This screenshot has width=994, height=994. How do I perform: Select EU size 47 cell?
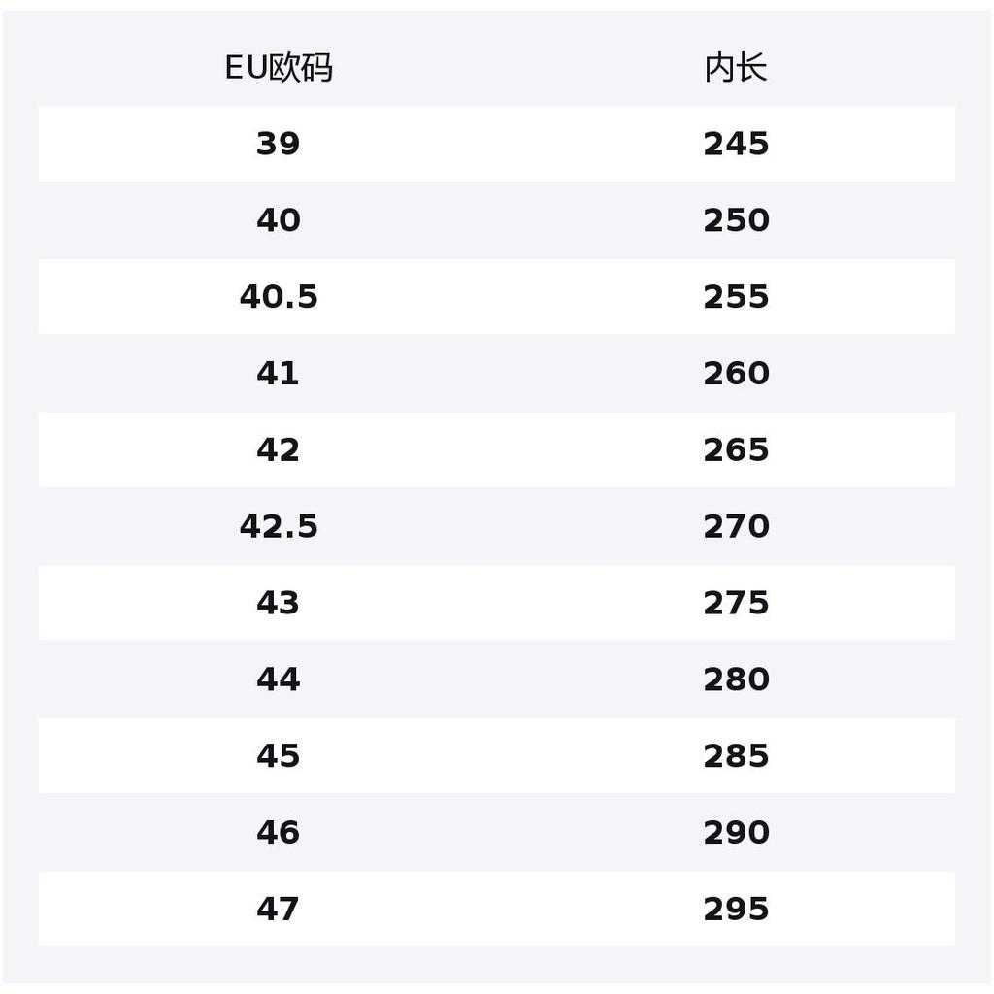click(278, 910)
